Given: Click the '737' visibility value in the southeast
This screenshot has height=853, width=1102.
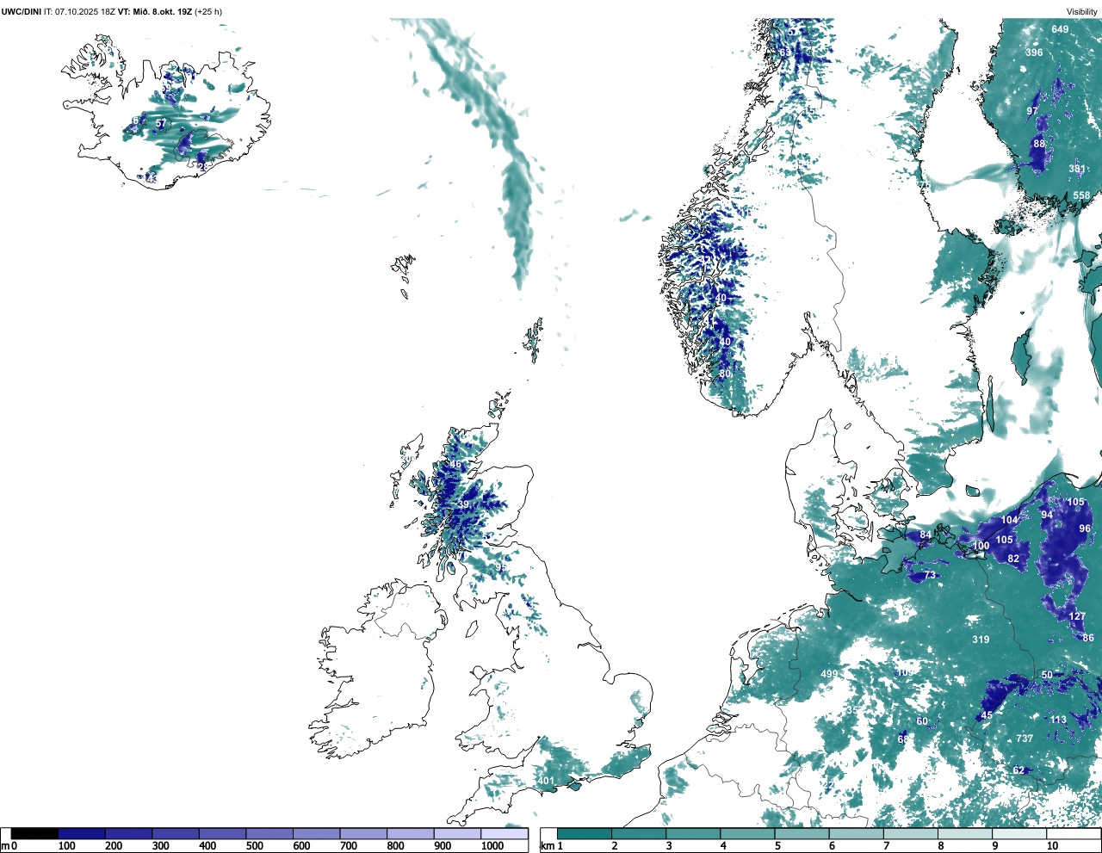Looking at the screenshot, I should 1025,739.
